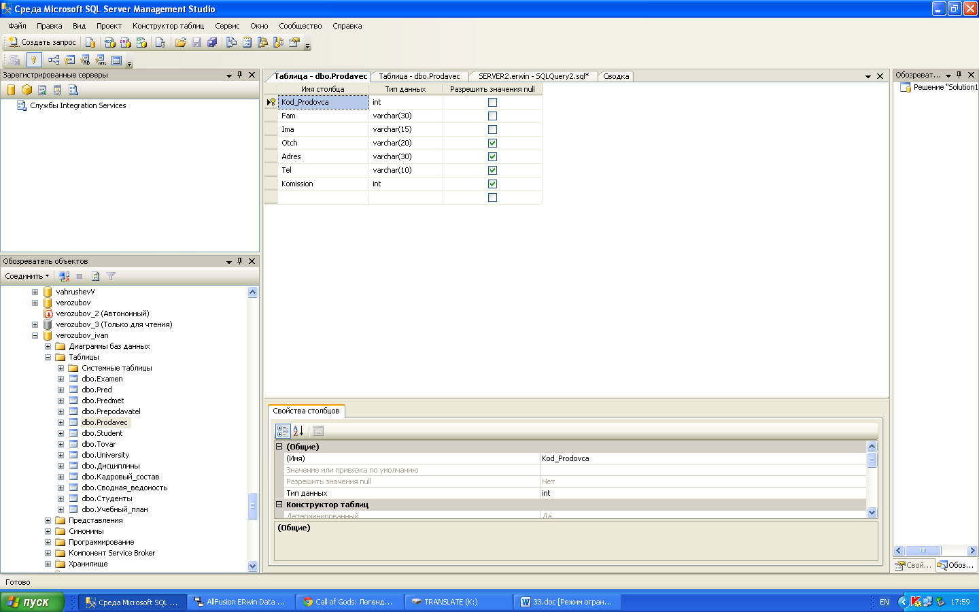Expand the Программирование folder node
Viewport: 979px width, 612px height.
(48, 542)
